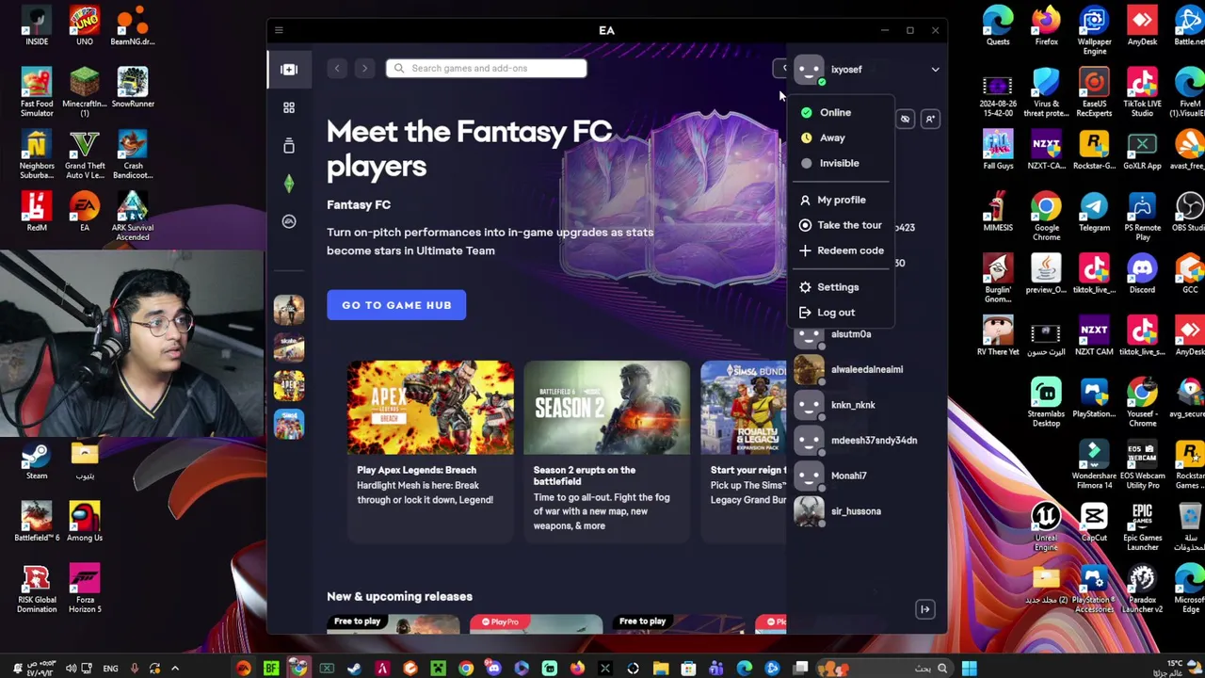Open Forza Horizon 5 desktop shortcut
Screen dimensions: 1205x678
point(85,589)
